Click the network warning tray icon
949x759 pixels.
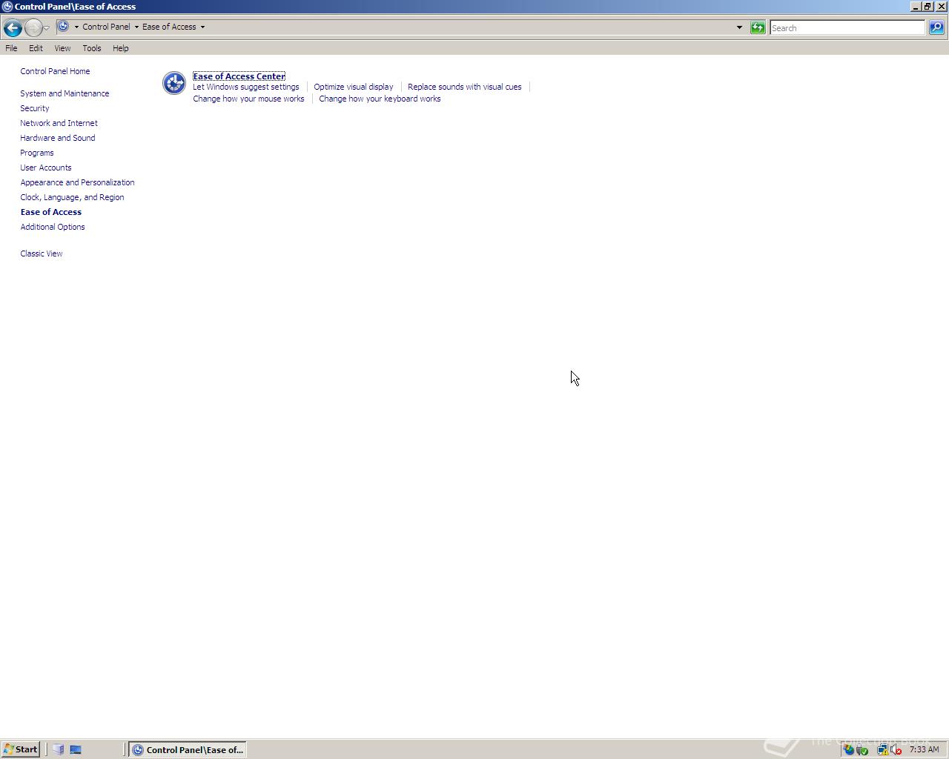883,750
